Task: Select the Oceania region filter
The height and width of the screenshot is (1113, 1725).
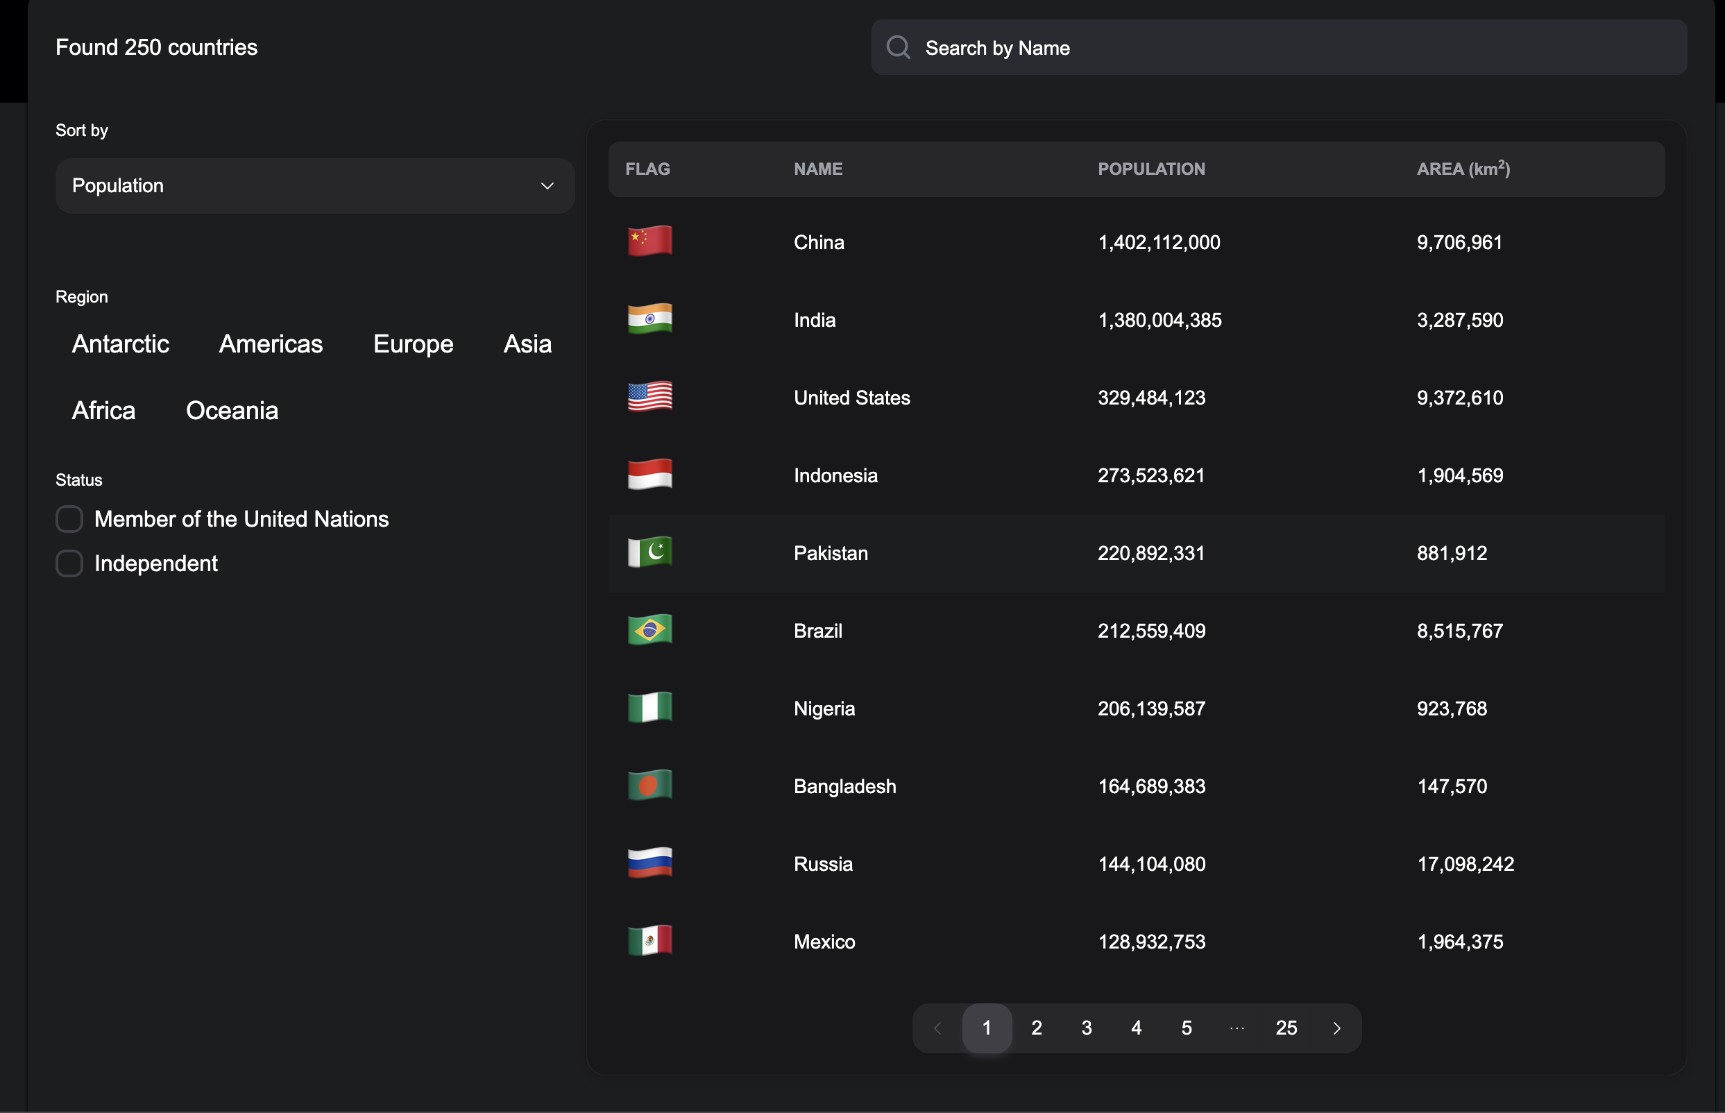Action: [232, 411]
